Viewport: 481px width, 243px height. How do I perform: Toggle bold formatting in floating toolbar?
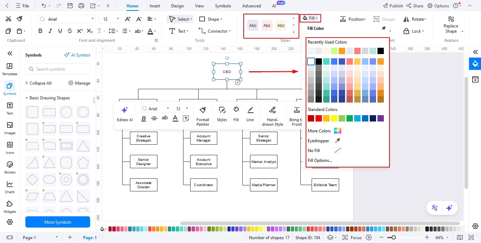144,119
